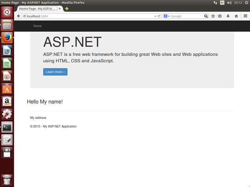Click the ASP.NET is a free web framework paragraph
Image resolution: width=250 pixels, height=187 pixels.
(x=130, y=57)
